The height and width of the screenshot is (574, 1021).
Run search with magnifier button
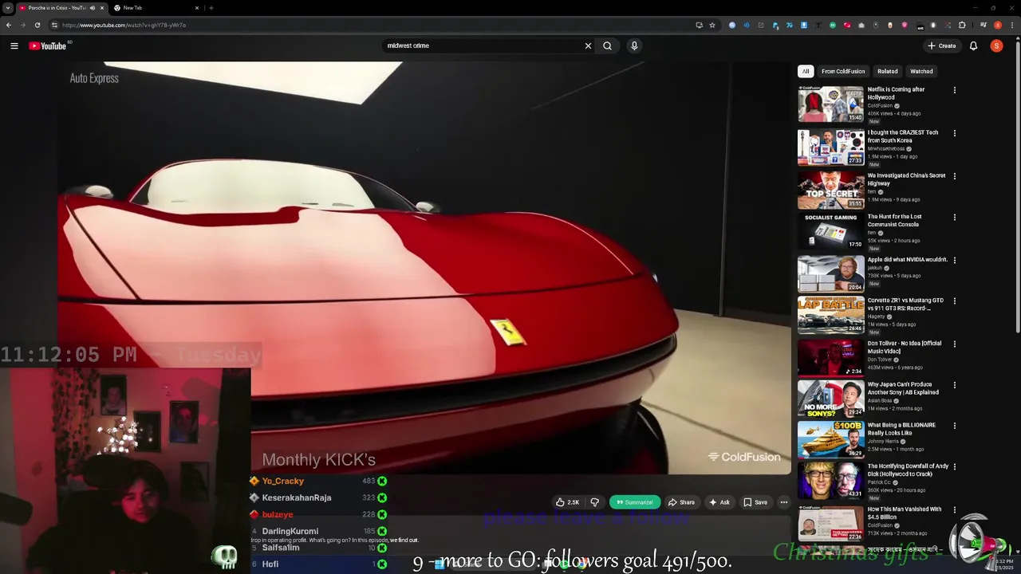pyautogui.click(x=607, y=45)
